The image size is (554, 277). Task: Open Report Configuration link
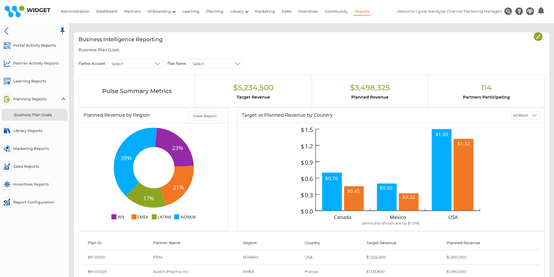point(34,202)
